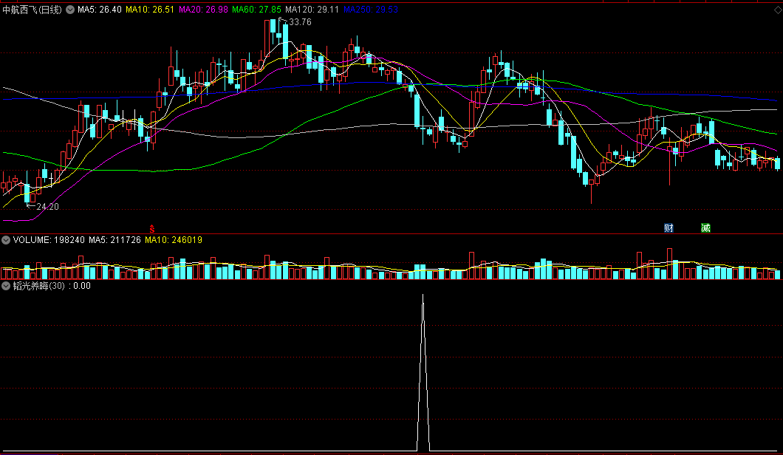The image size is (783, 455).
Task: Select the MA5: 26.40 label
Action: tap(100, 10)
